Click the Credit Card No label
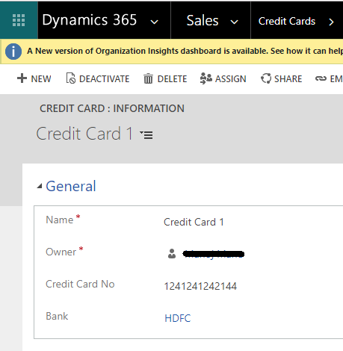 pyautogui.click(x=80, y=284)
